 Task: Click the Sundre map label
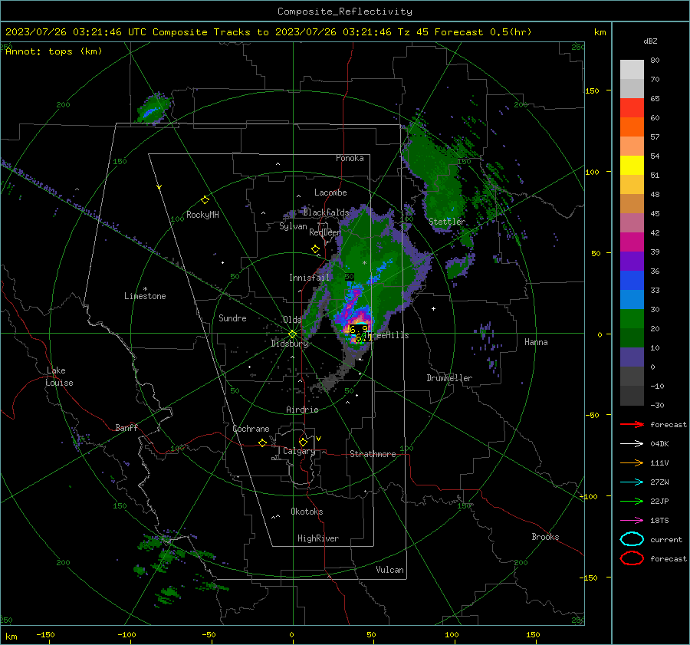coord(232,318)
